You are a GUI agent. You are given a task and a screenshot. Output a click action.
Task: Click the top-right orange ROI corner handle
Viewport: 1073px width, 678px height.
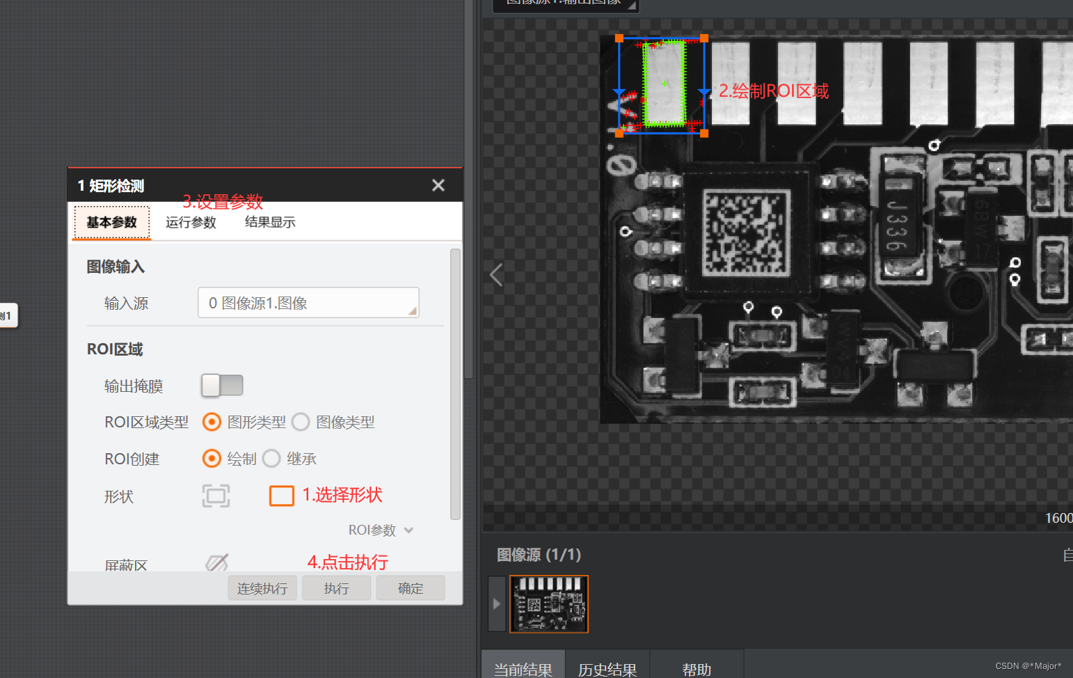tap(704, 38)
